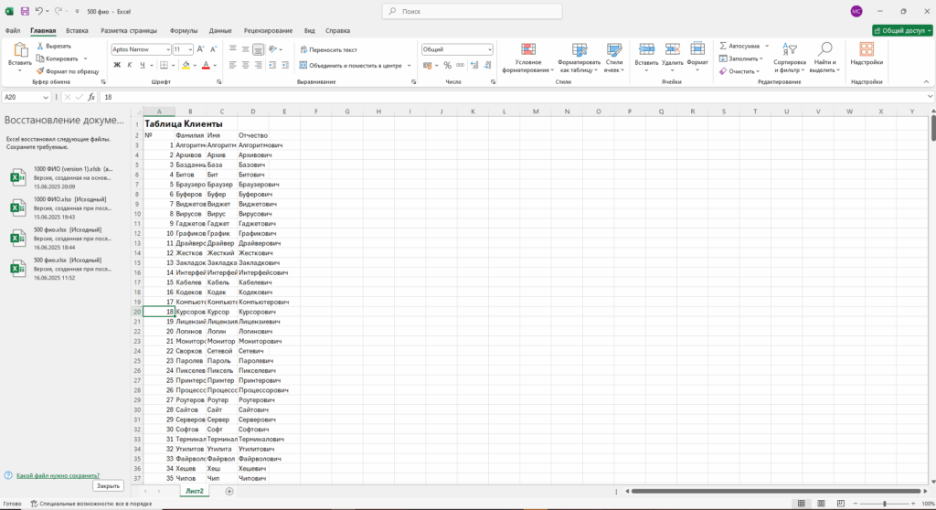Click the Insert cells icon in the Ячейки group
The image size is (936, 510).
(x=646, y=49)
